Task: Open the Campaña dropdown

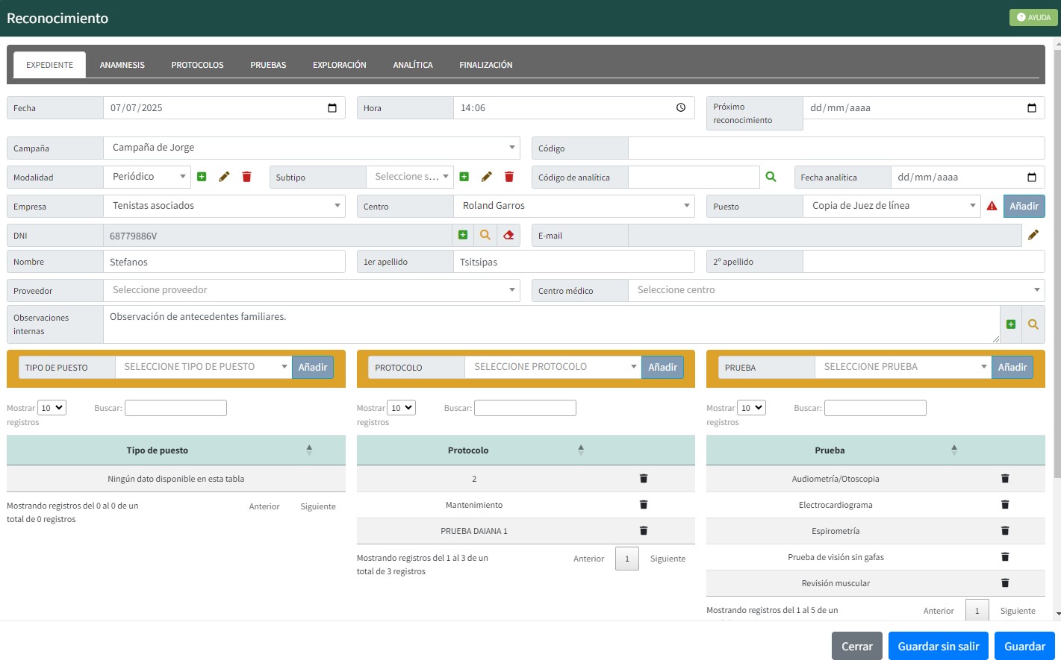Action: click(x=311, y=148)
